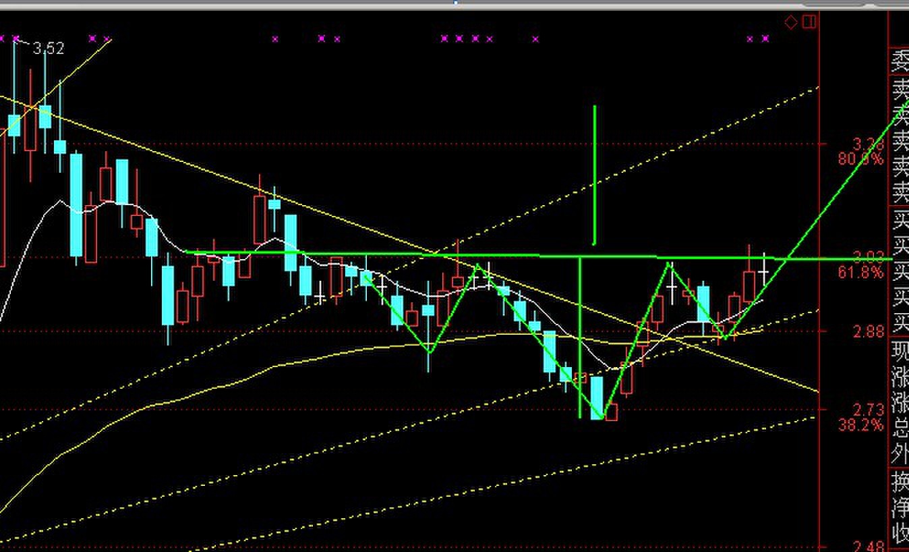Click the red diamond icon atop chart
This screenshot has height=552, width=909.
pos(791,22)
